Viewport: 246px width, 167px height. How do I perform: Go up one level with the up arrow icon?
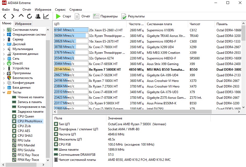point(21,16)
